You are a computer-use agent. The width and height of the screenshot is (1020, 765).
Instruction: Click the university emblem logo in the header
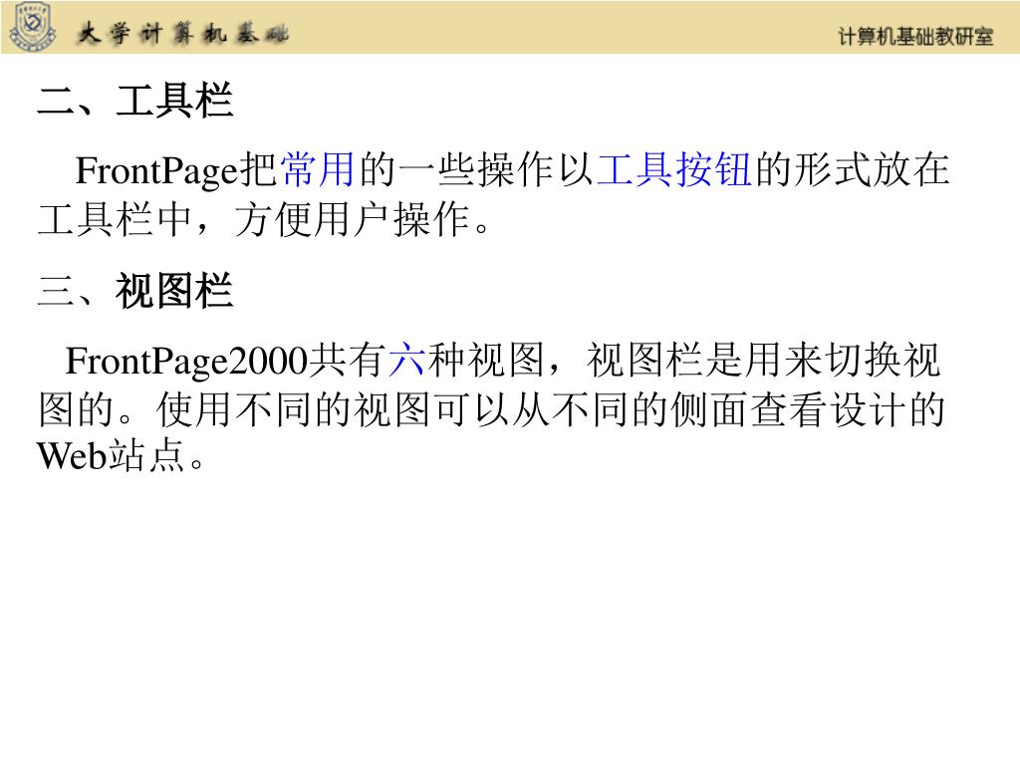coord(33,26)
